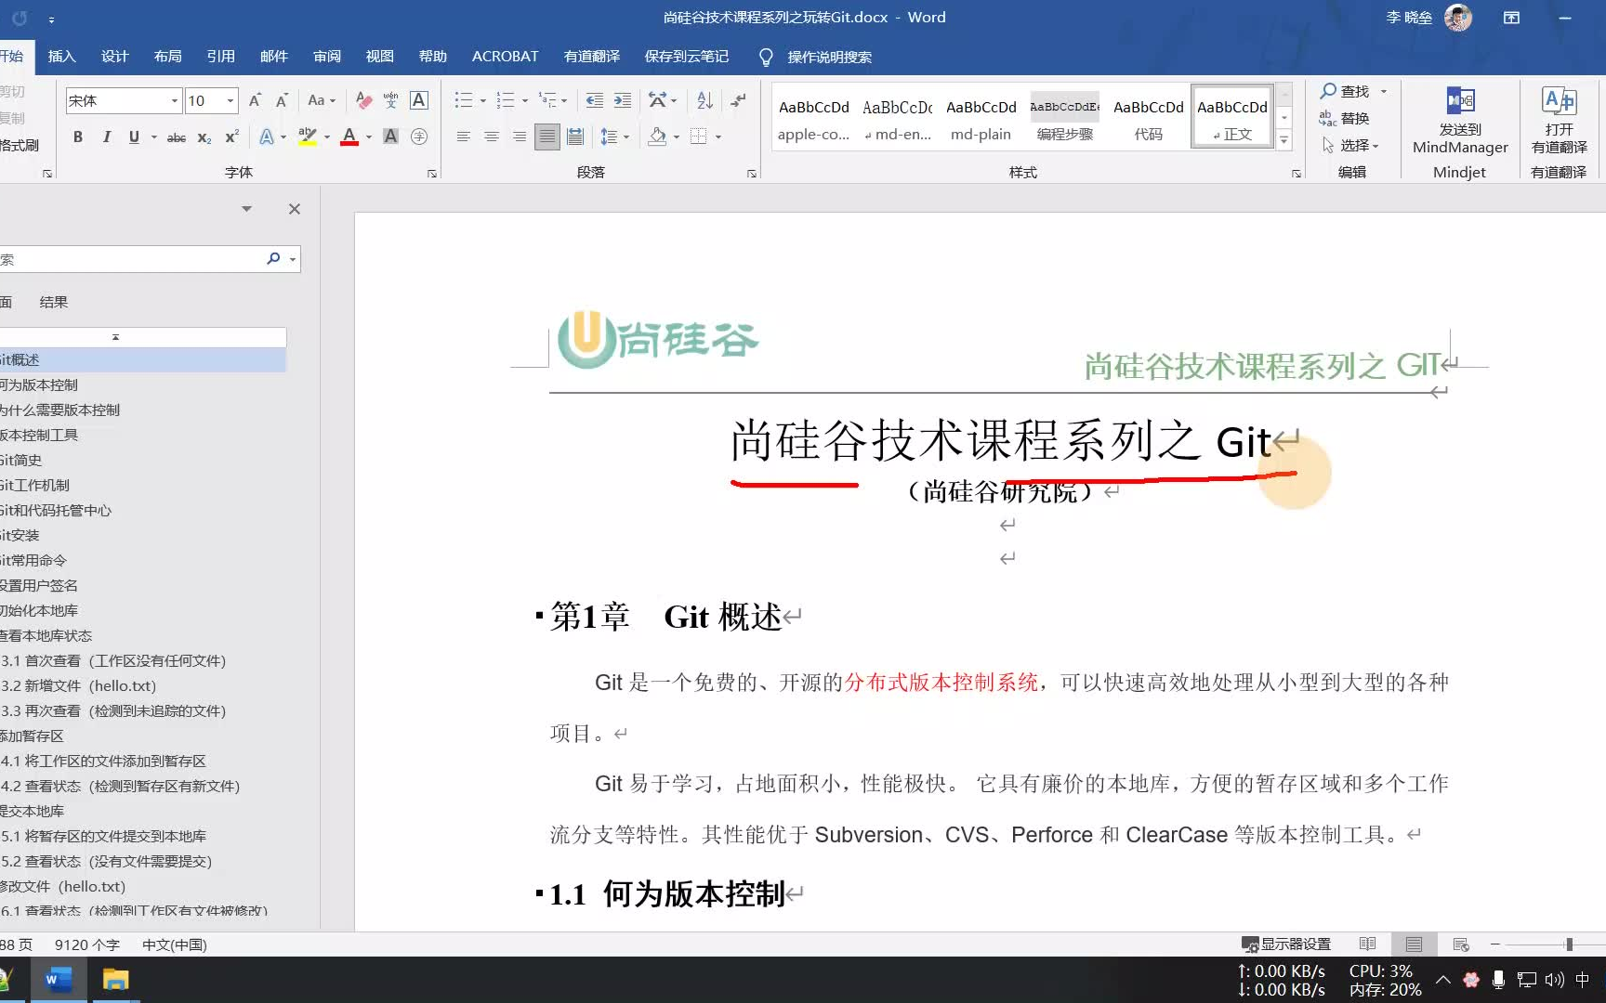Open font name dropdown

point(174,100)
